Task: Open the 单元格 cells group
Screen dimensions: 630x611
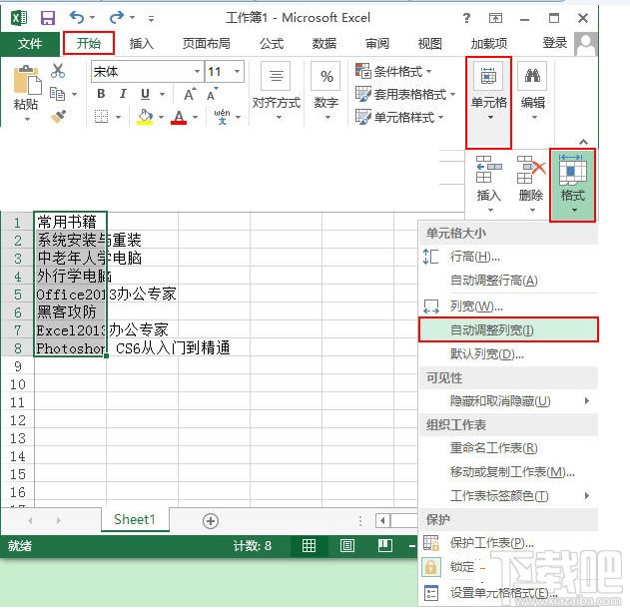Action: 488,102
